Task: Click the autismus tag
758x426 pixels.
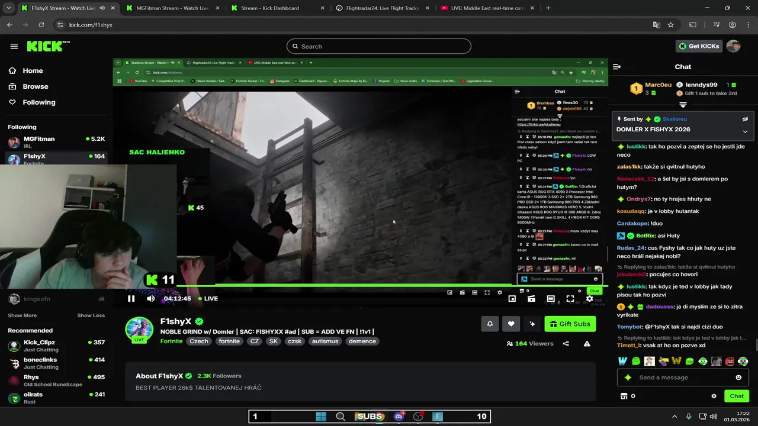Action: click(x=325, y=341)
